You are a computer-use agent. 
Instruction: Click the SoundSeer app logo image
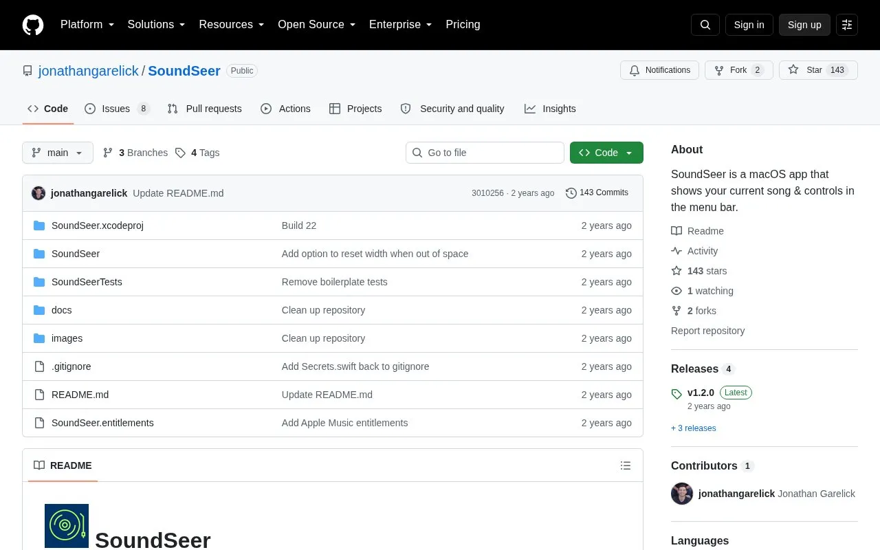[x=67, y=526]
